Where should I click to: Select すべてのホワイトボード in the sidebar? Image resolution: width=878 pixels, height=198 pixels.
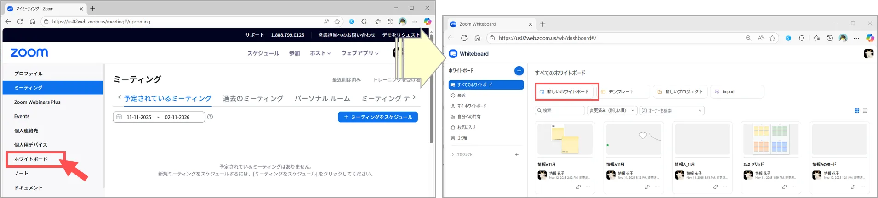(486, 85)
